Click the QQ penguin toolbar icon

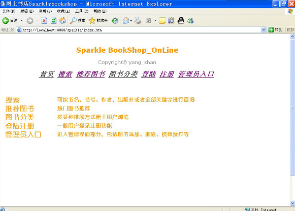(x=181, y=20)
